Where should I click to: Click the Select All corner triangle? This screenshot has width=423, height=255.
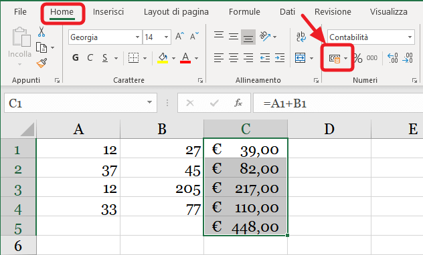pos(27,130)
